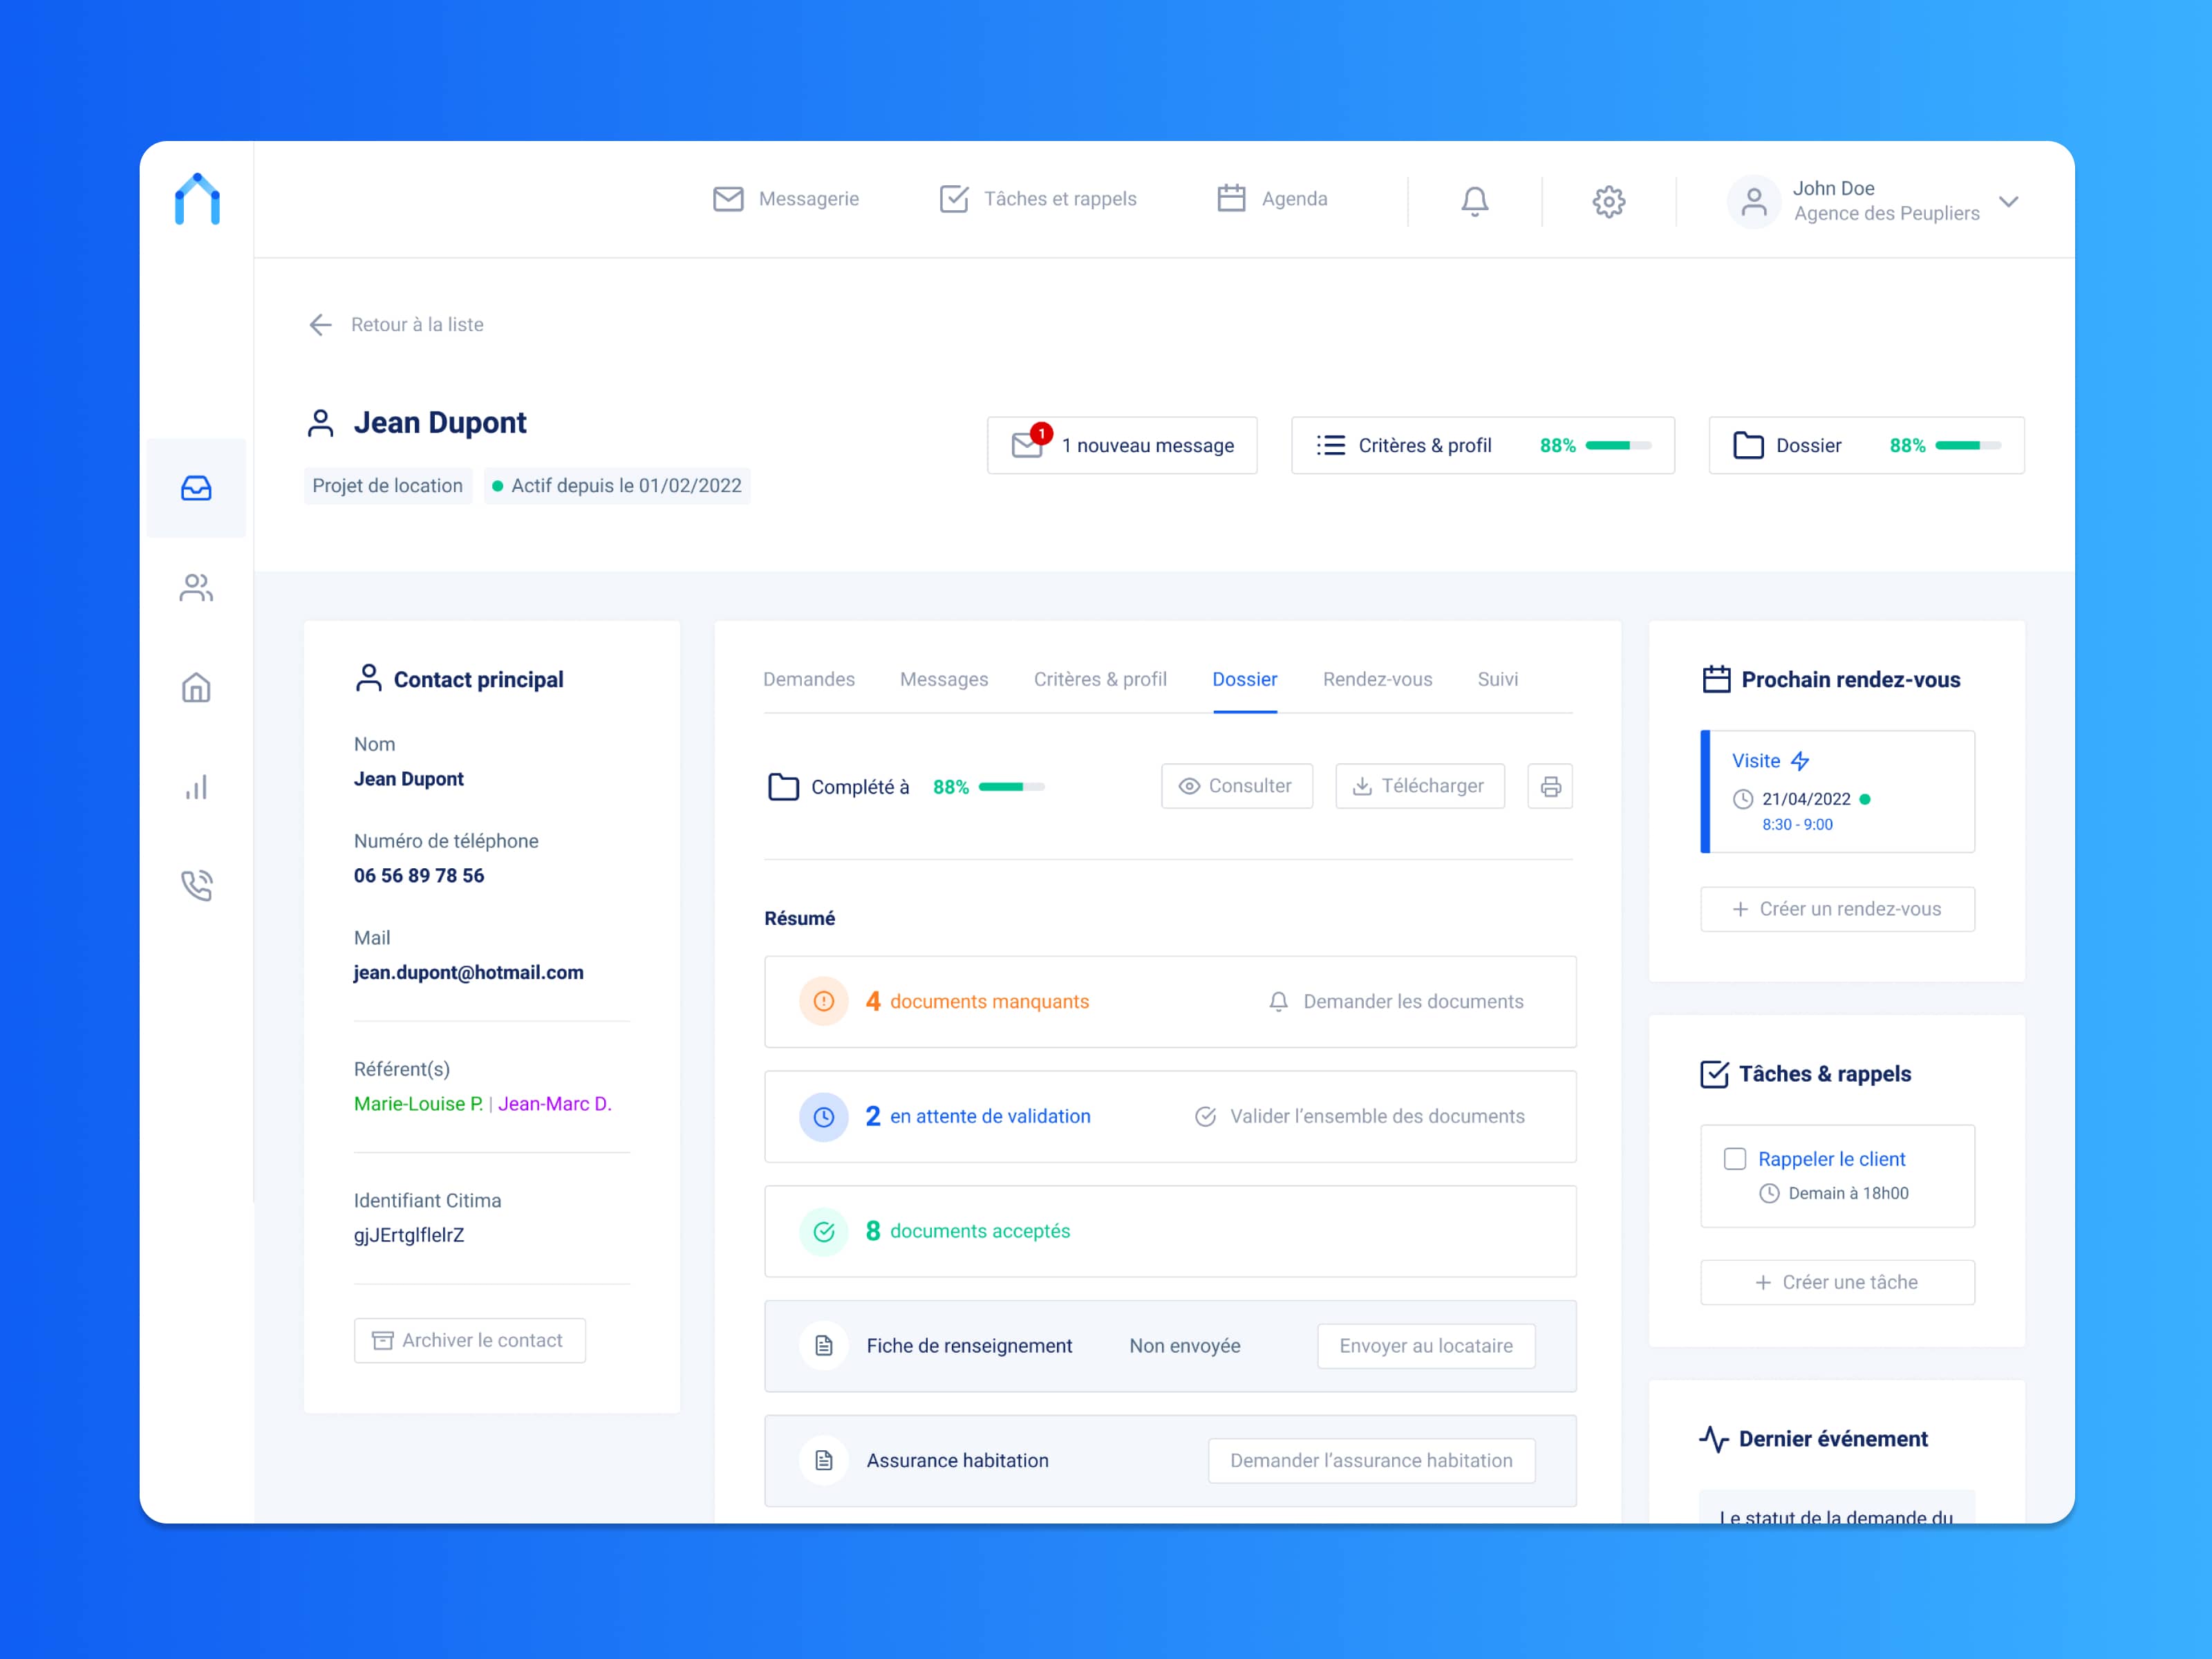Click Demander l'assurance habitation button
2212x1659 pixels.
coord(1371,1461)
